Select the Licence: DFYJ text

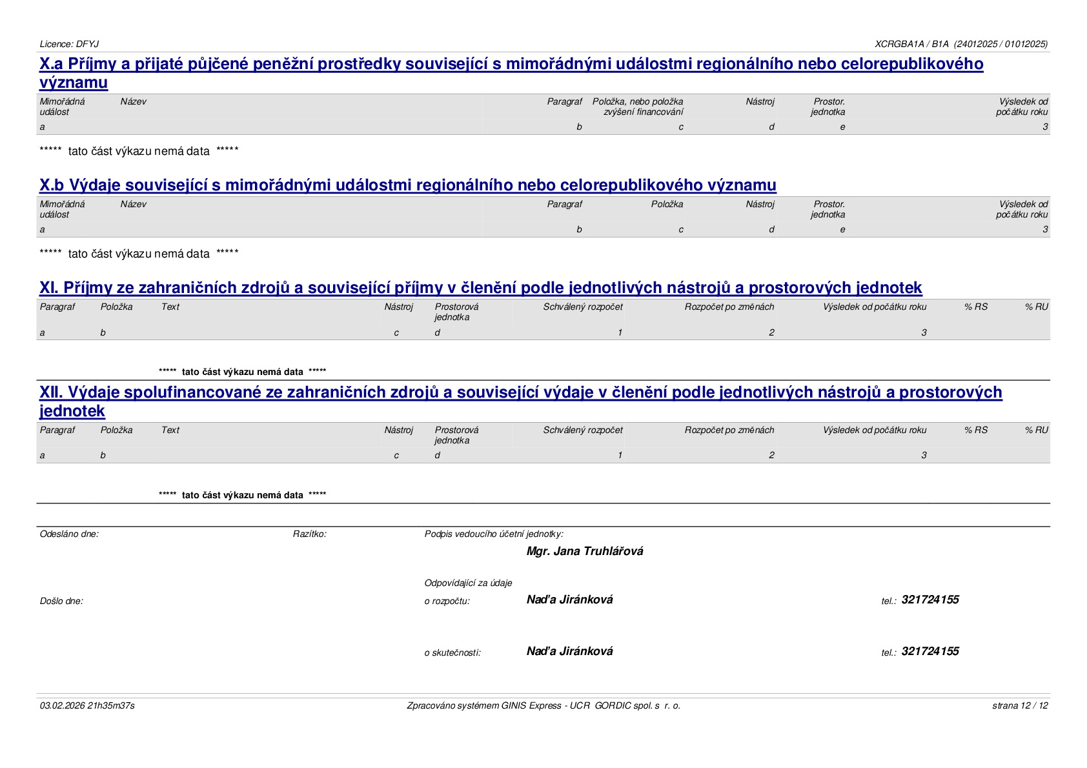point(69,44)
